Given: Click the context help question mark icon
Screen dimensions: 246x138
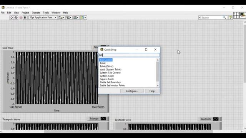Looking at the screenshot, I should [230, 18].
